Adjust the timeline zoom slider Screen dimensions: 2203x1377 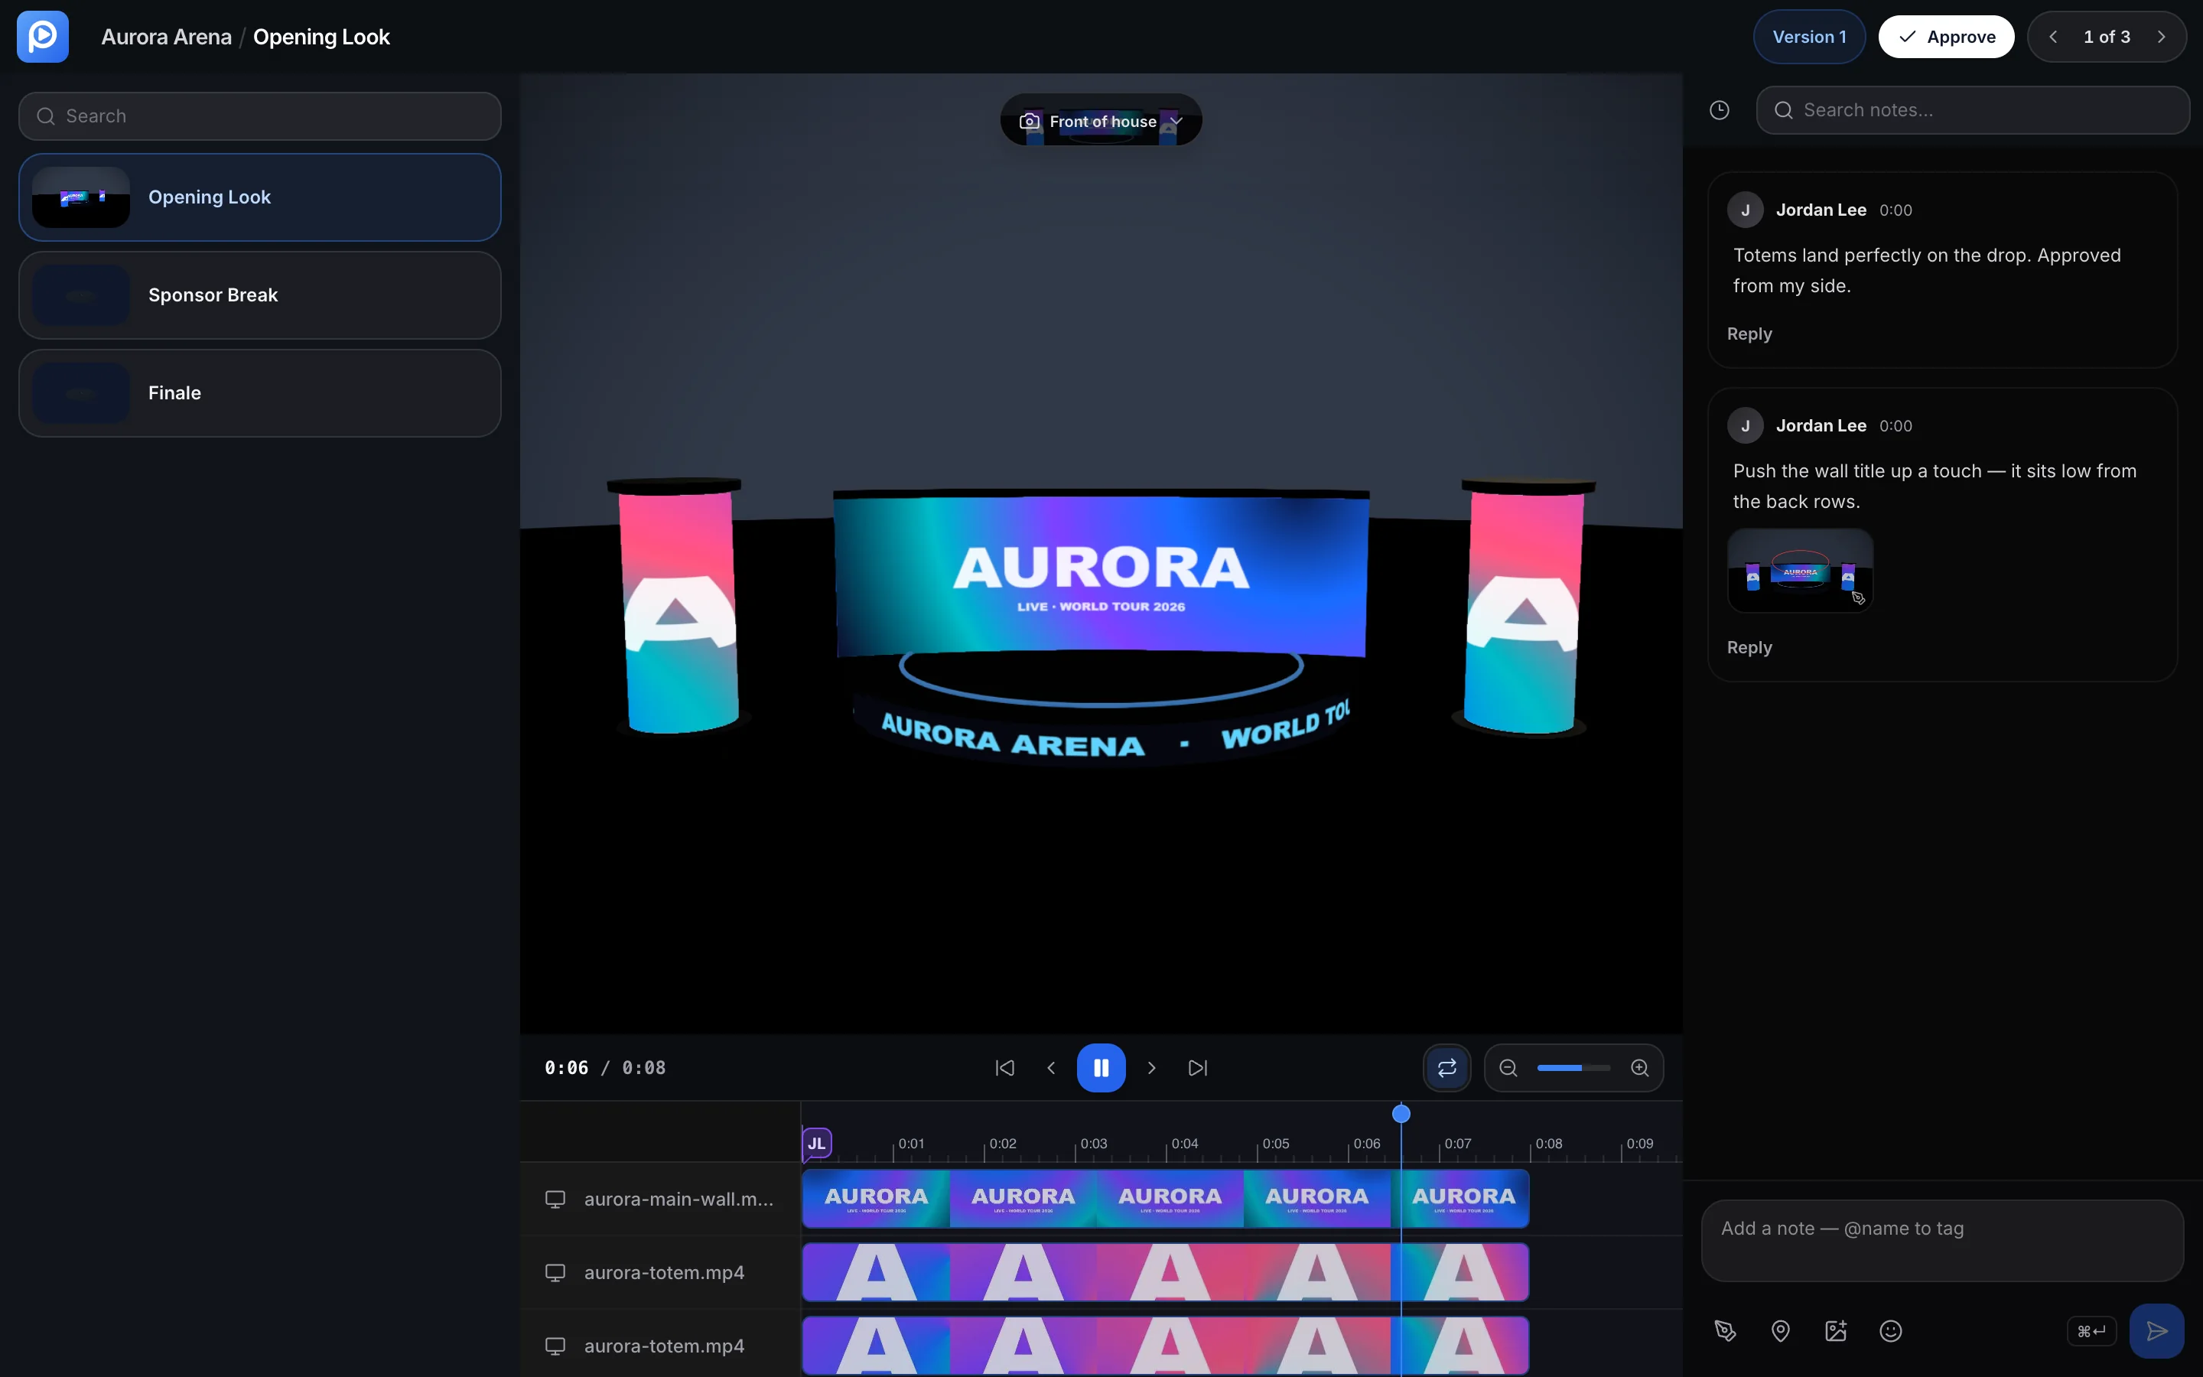[x=1574, y=1067]
